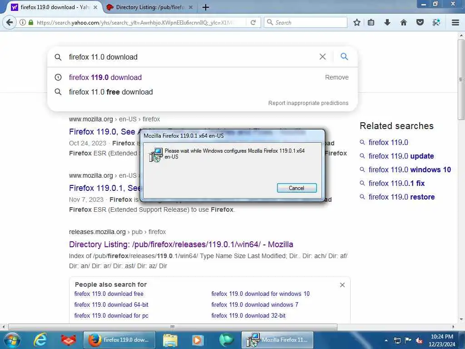Open firefox 119.0 download 32-bit link
This screenshot has width=465, height=349.
pyautogui.click(x=248, y=316)
